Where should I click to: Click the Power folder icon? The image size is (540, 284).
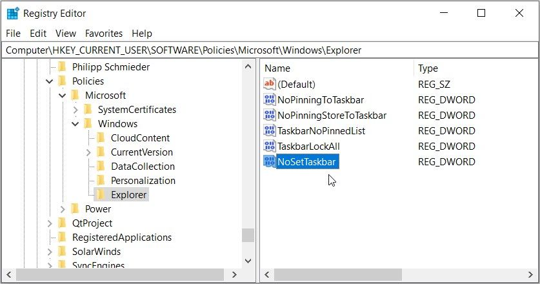pyautogui.click(x=75, y=209)
